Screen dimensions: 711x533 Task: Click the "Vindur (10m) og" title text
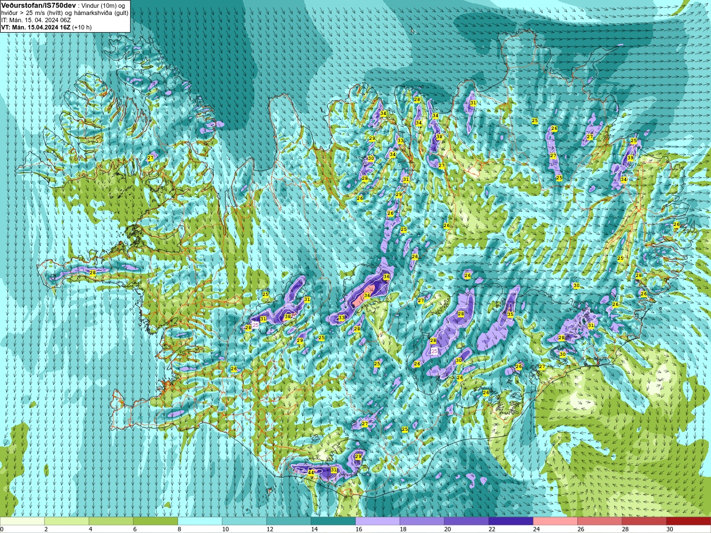[x=104, y=6]
